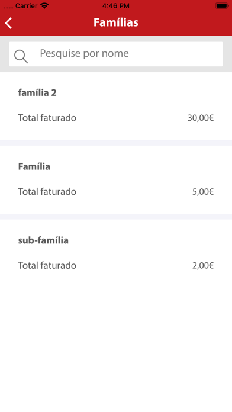Open the 'família 2' entry
This screenshot has width=232, height=412.
(x=116, y=106)
